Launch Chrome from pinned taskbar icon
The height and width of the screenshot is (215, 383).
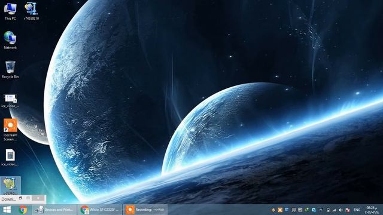pyautogui.click(x=23, y=210)
